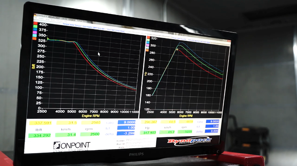Click the green 317.933 Hp value
The image size is (297, 166).
coord(148,133)
